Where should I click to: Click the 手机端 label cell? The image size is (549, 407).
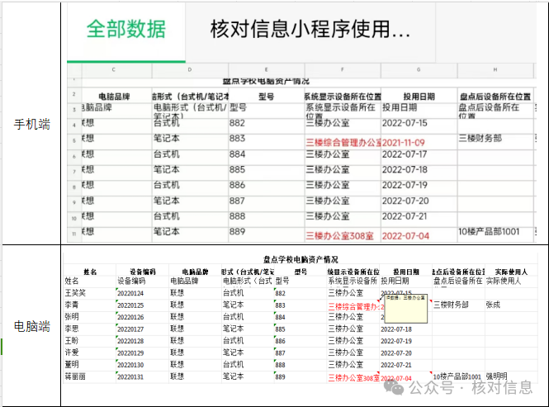(x=32, y=125)
